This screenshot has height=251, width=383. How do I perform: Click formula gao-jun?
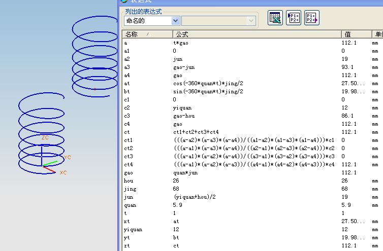coord(184,67)
